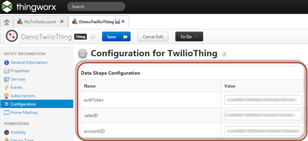Viewport: 308px width, 141px height.
Task: Select the Configuration menu item
Action: 37,104
